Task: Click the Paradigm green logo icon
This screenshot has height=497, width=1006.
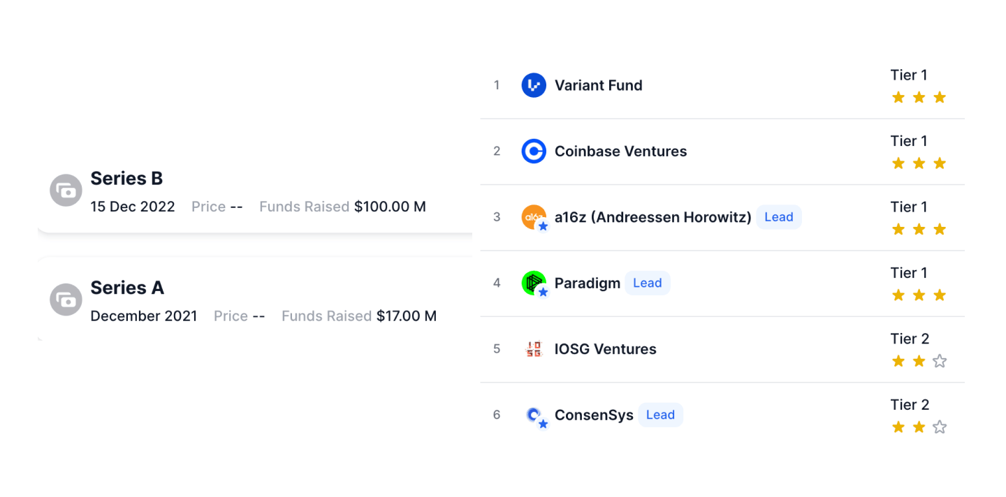Action: pyautogui.click(x=534, y=283)
